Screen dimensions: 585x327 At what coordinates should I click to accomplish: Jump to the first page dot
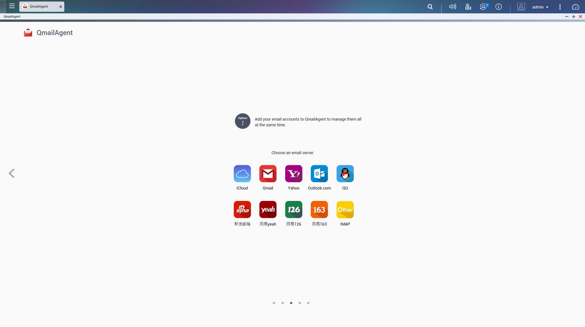pos(274,303)
